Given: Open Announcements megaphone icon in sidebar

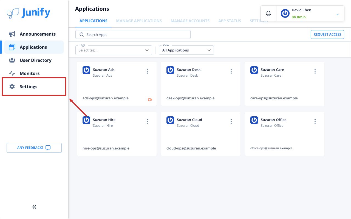Looking at the screenshot, I should (12, 34).
